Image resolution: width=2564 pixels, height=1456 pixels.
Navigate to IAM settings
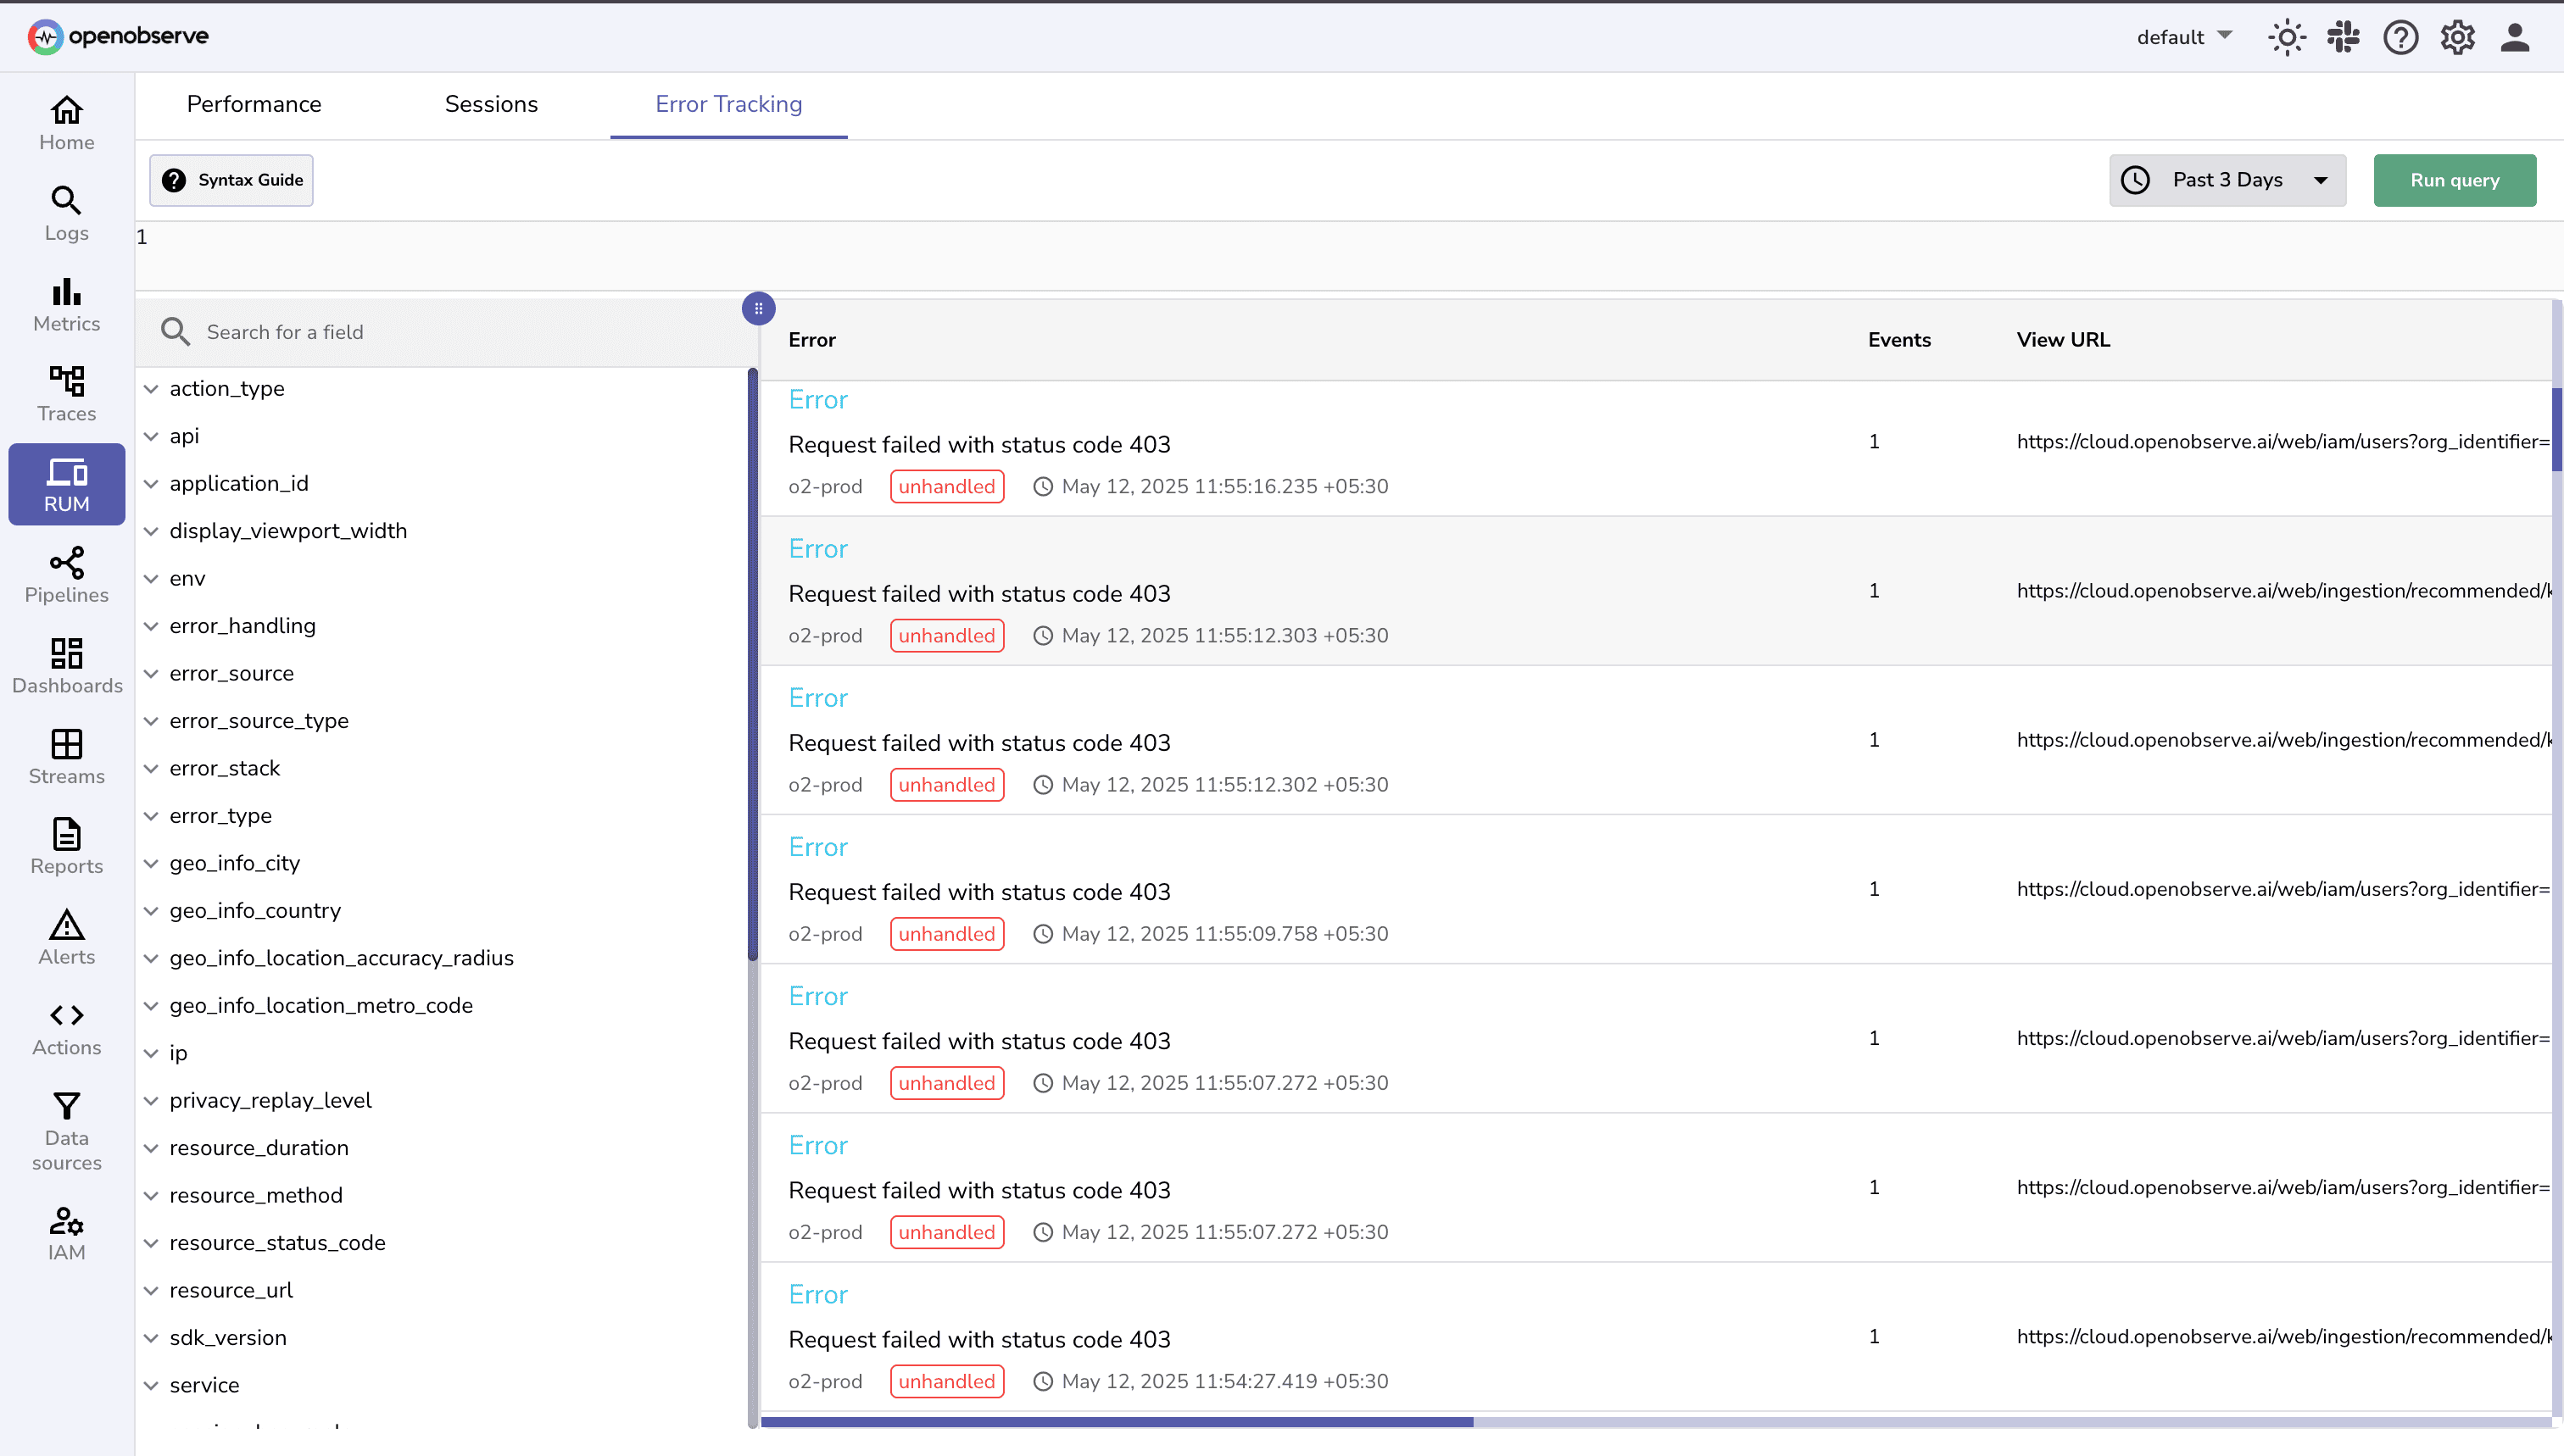click(x=65, y=1231)
